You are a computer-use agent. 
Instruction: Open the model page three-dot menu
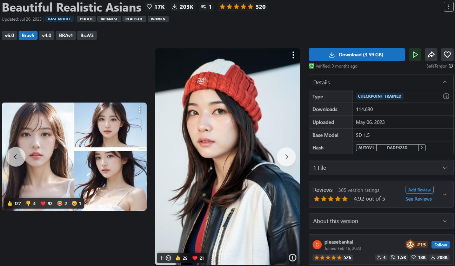[449, 7]
